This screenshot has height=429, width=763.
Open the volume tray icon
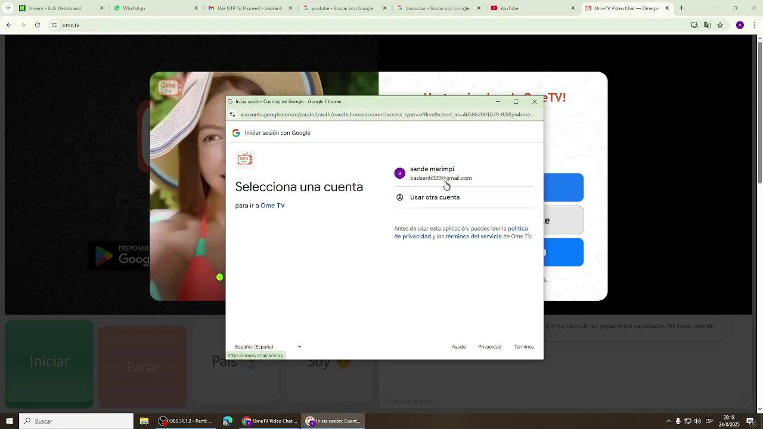[697, 421]
